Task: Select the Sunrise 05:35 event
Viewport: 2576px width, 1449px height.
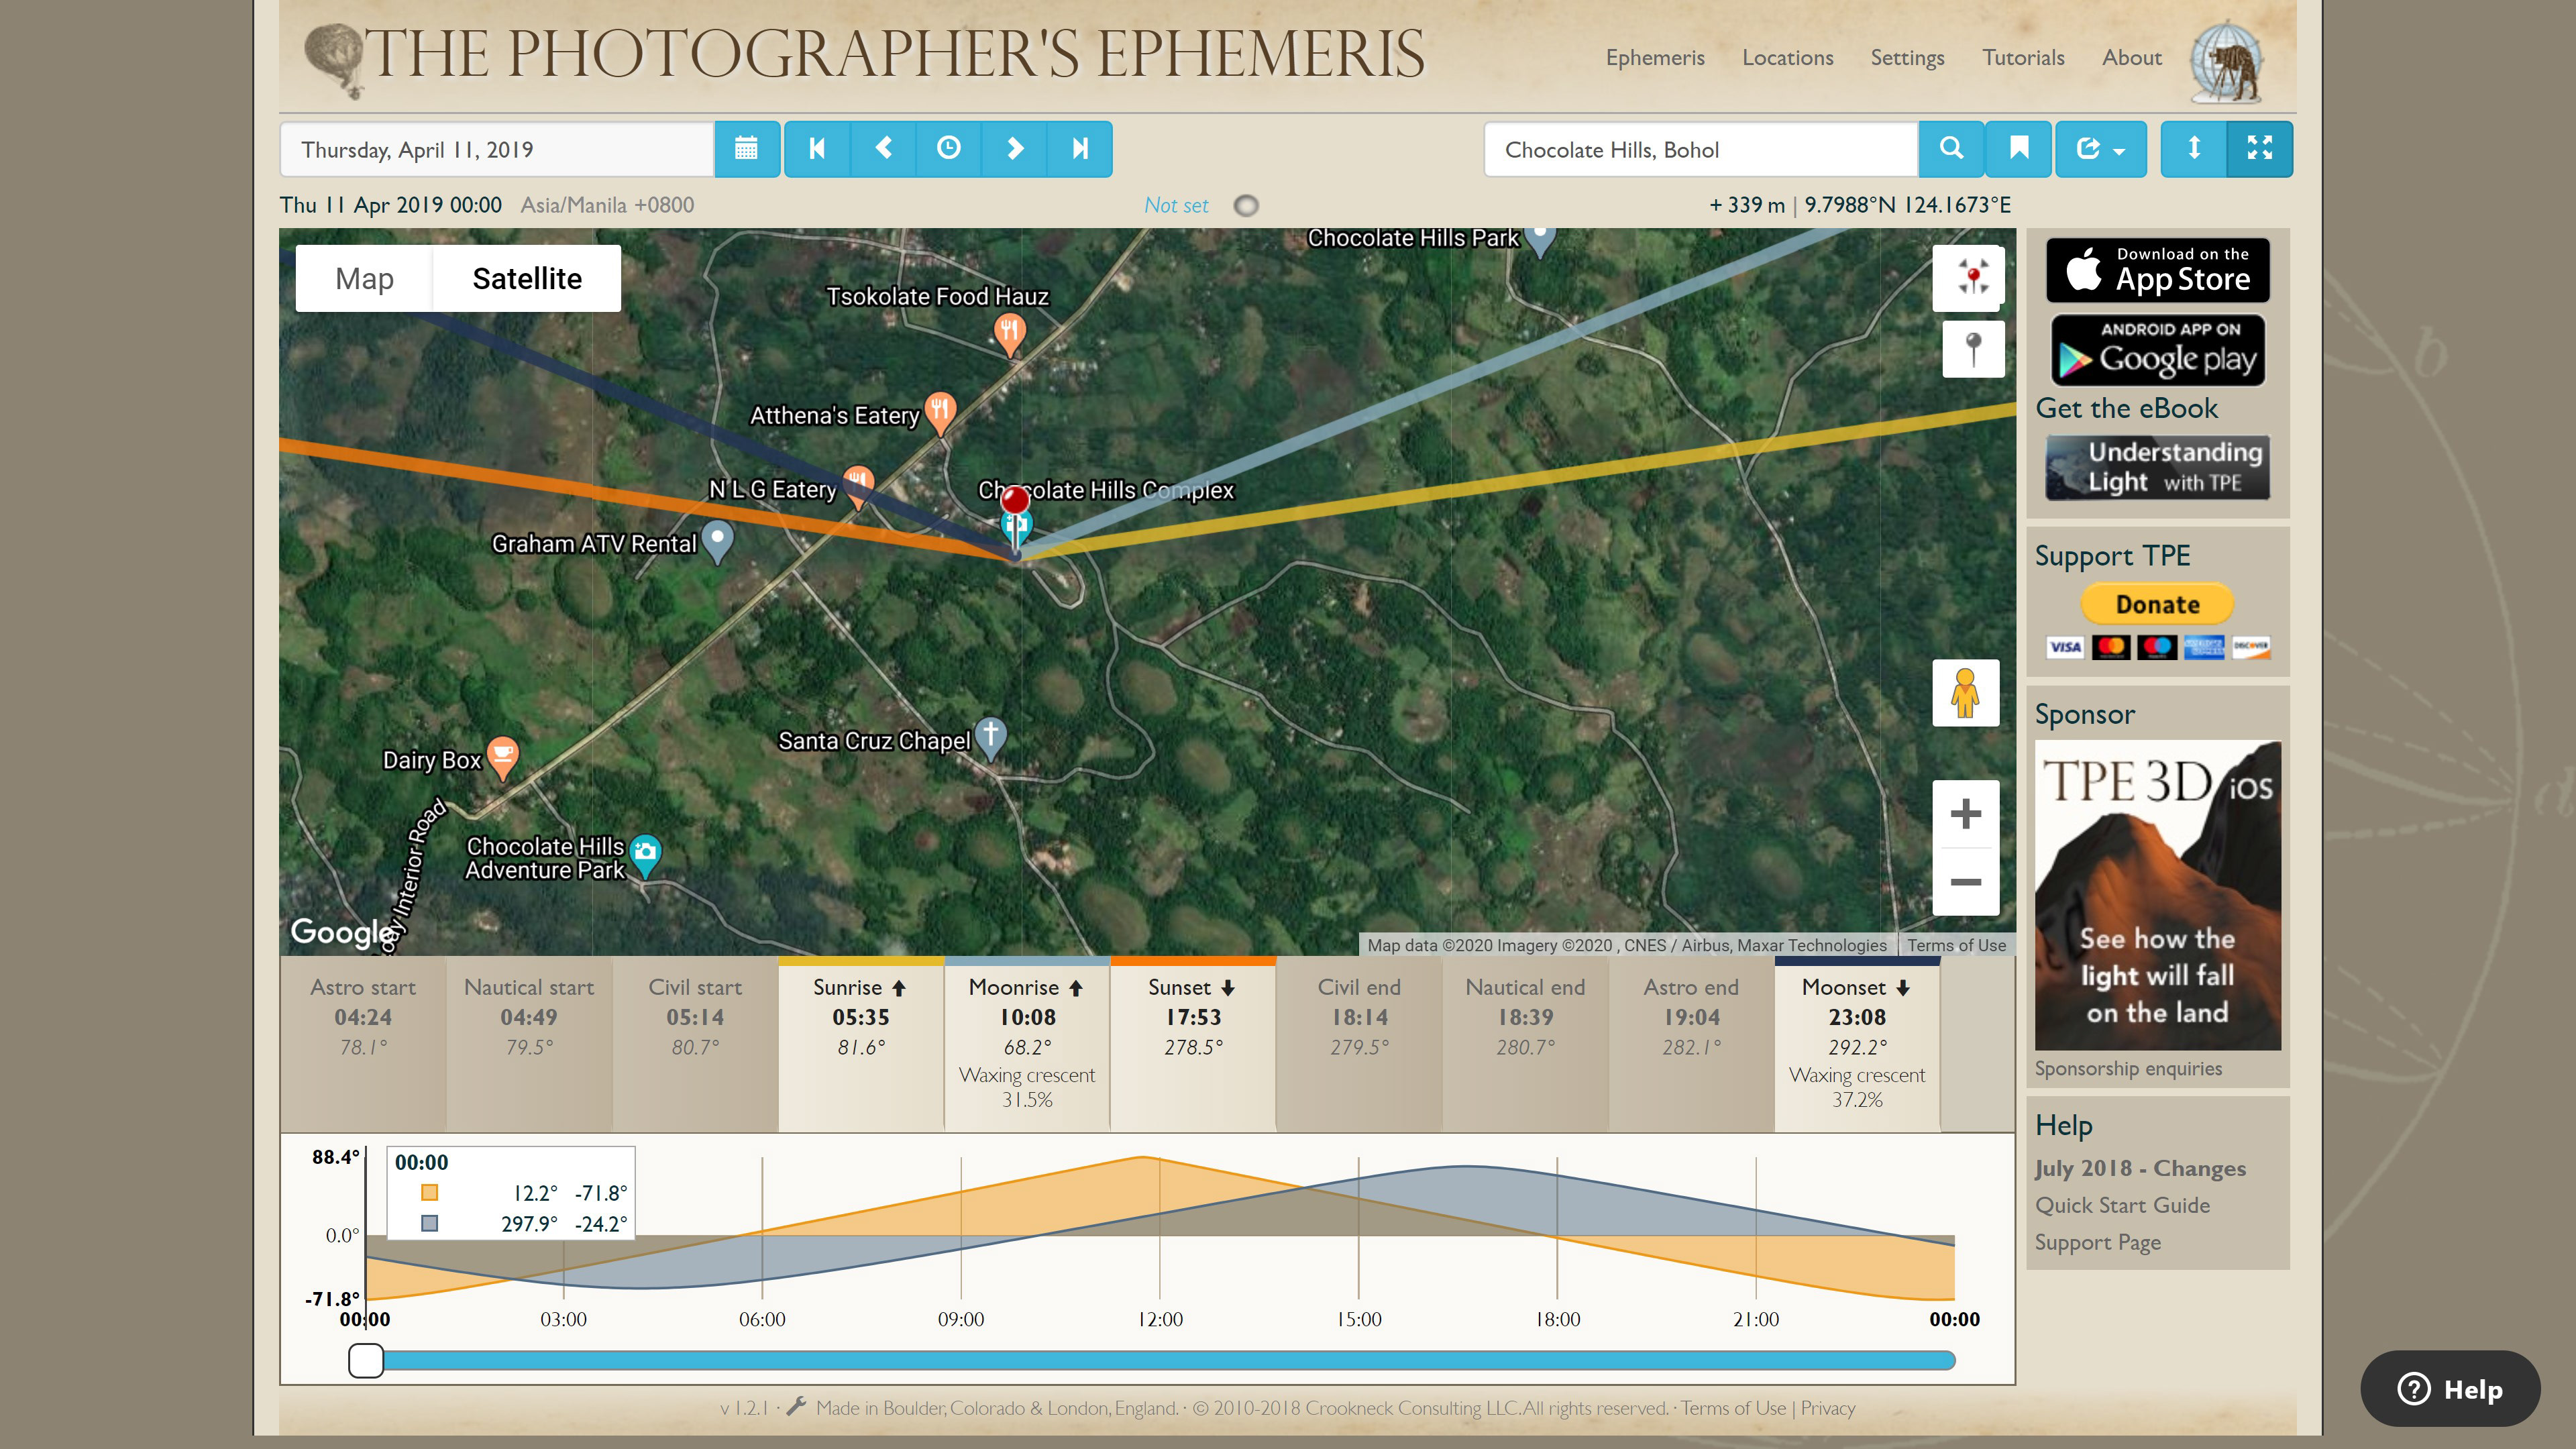Action: pos(861,1045)
